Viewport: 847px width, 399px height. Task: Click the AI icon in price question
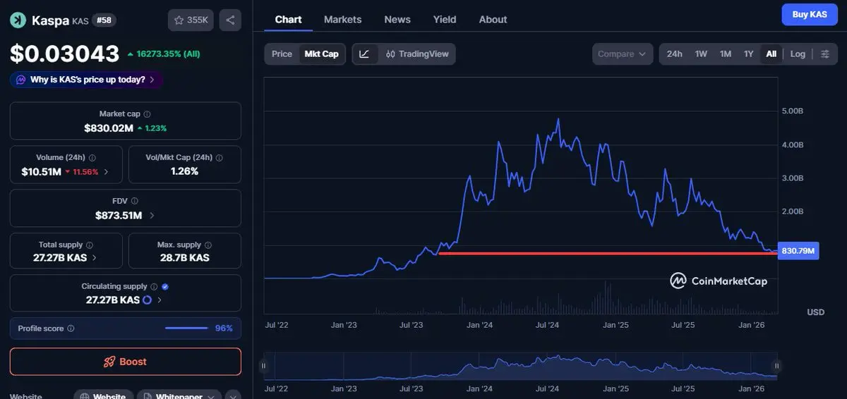click(x=21, y=80)
